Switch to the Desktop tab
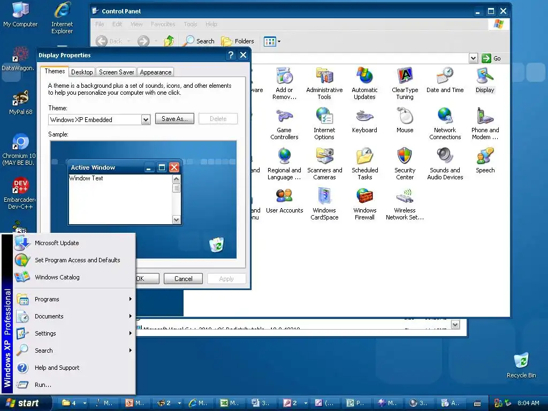The height and width of the screenshot is (411, 548). coord(82,72)
